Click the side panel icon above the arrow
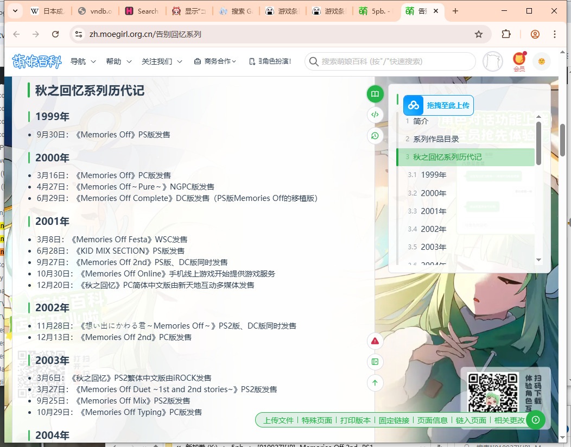 (375, 362)
